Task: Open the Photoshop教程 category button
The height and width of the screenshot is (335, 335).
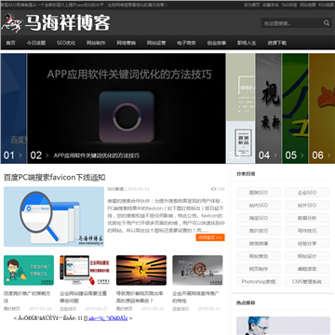Action: (x=259, y=282)
